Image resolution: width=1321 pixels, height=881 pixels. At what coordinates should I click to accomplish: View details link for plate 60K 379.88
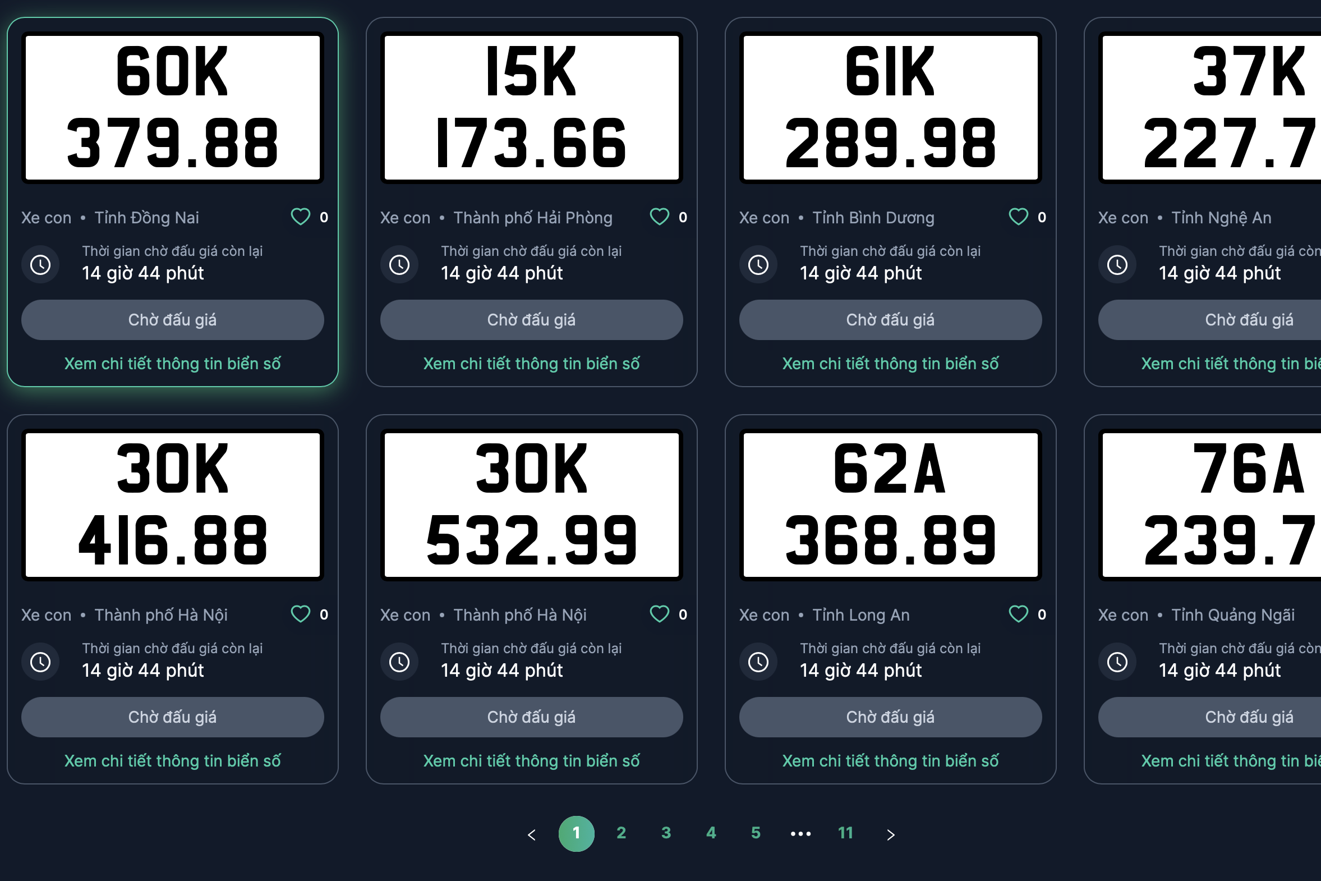click(172, 364)
